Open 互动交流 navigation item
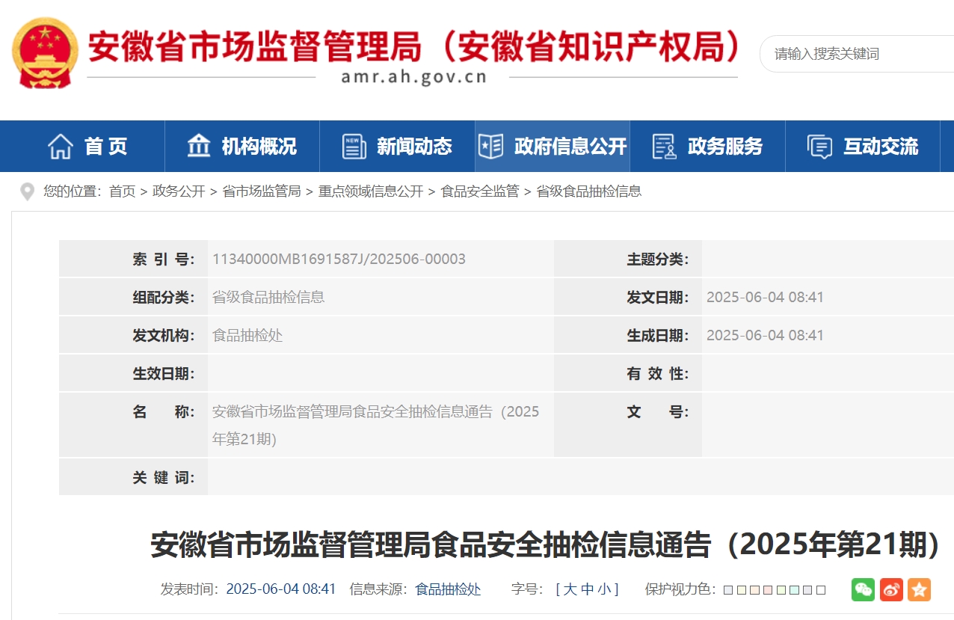The width and height of the screenshot is (954, 620). point(863,147)
